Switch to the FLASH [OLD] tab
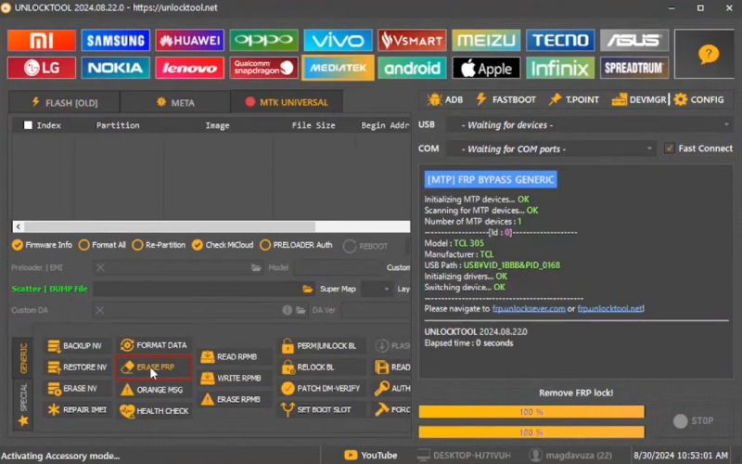This screenshot has width=742, height=464. point(64,102)
